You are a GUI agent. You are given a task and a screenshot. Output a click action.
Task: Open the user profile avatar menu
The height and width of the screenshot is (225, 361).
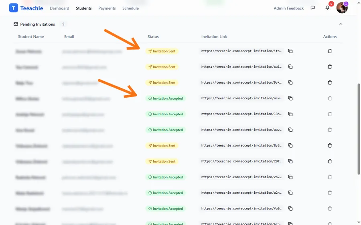pos(342,8)
